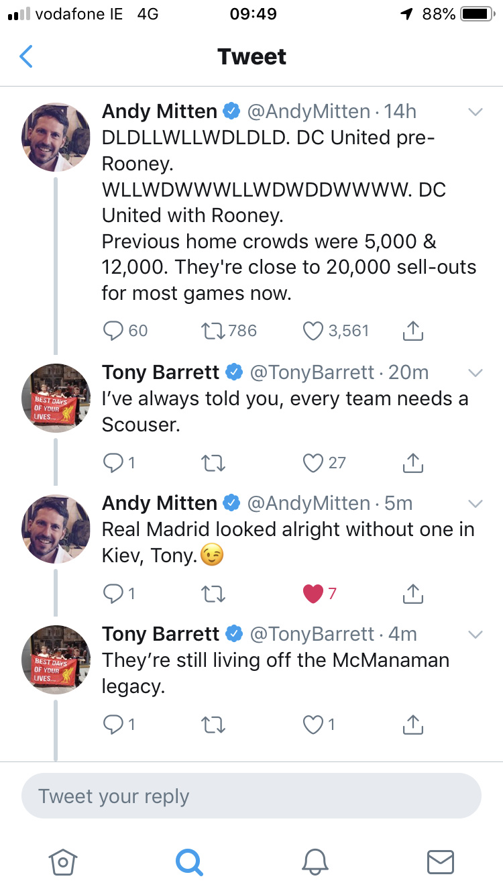The height and width of the screenshot is (895, 503).
Task: Tap the Tweet your reply field
Action: pos(251,796)
